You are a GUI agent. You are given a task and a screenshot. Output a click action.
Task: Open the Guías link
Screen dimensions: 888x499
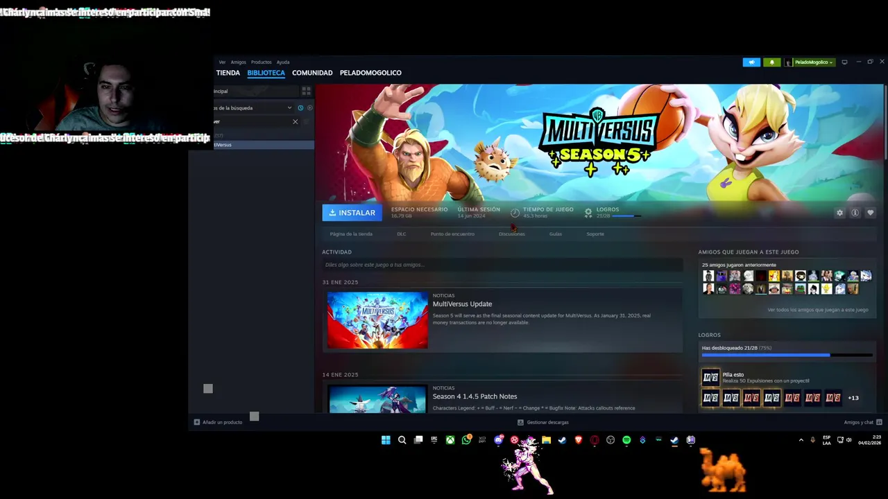tap(556, 234)
